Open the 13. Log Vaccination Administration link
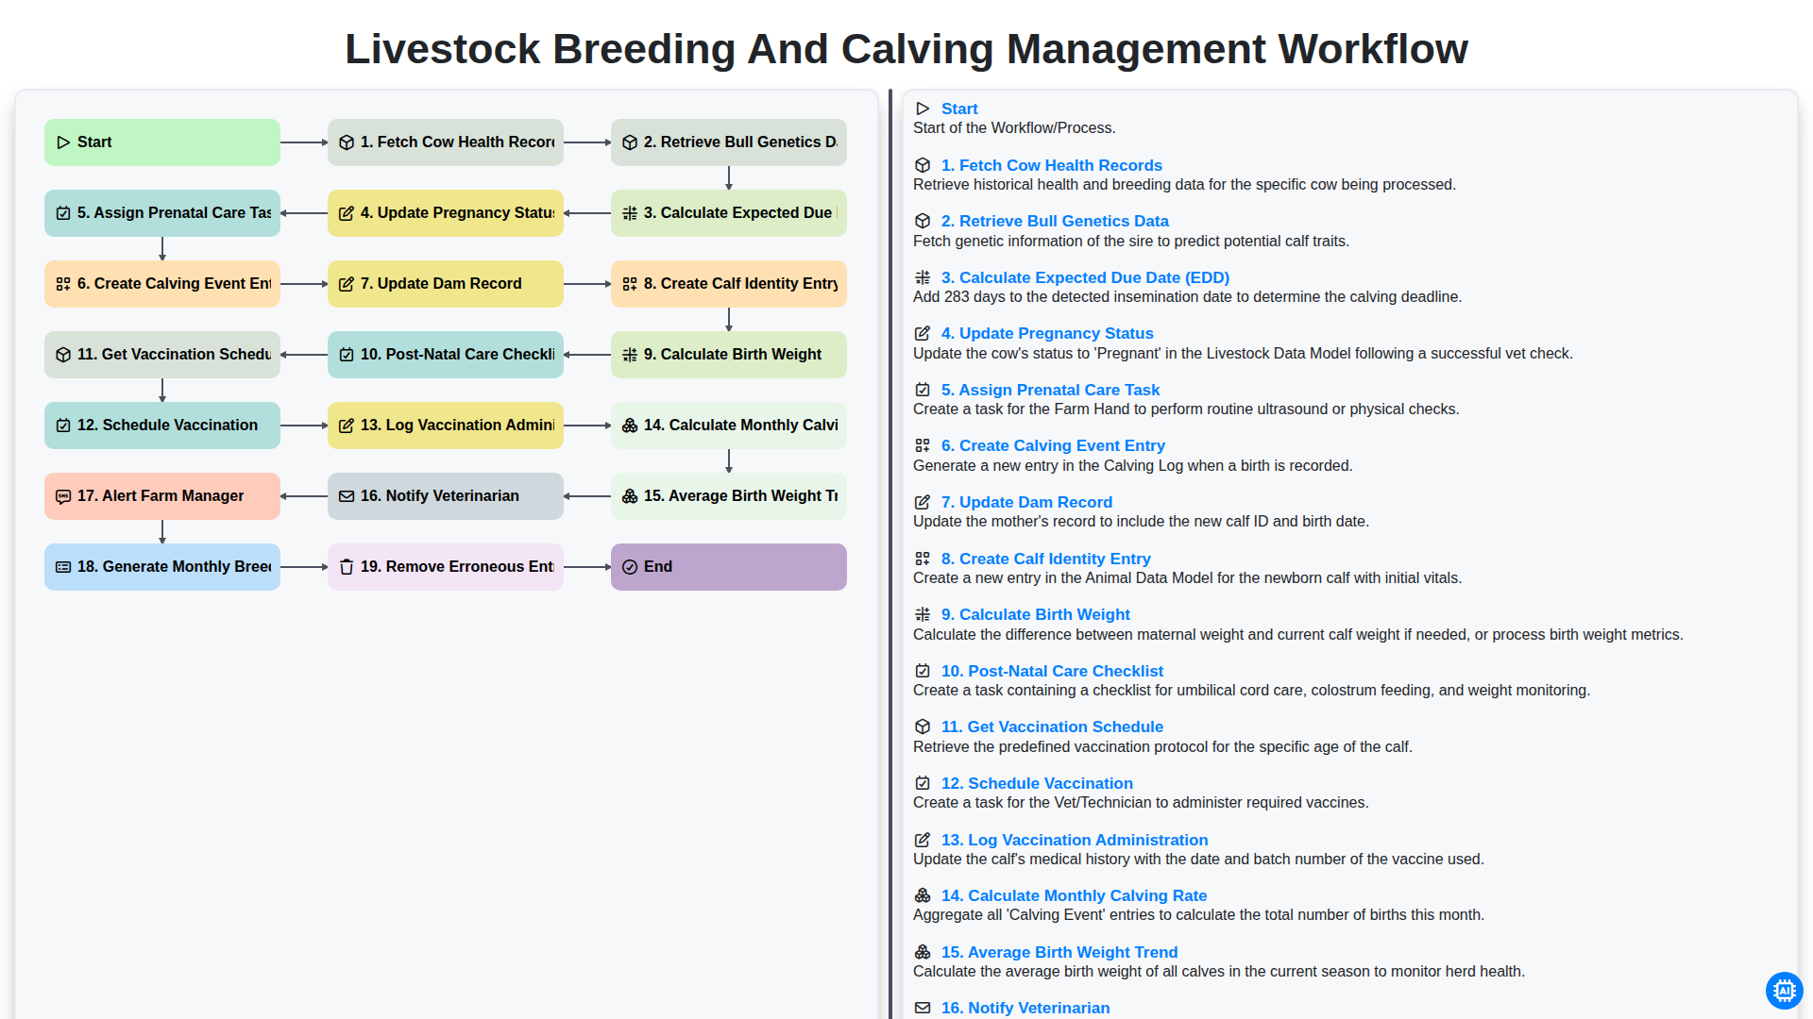 point(1075,840)
